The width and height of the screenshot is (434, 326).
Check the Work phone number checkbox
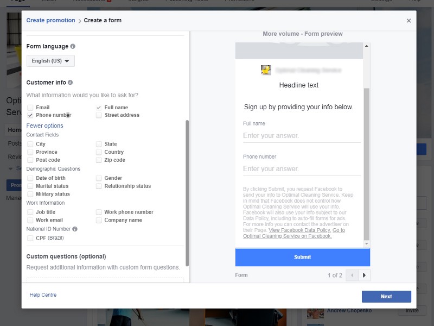coord(99,212)
